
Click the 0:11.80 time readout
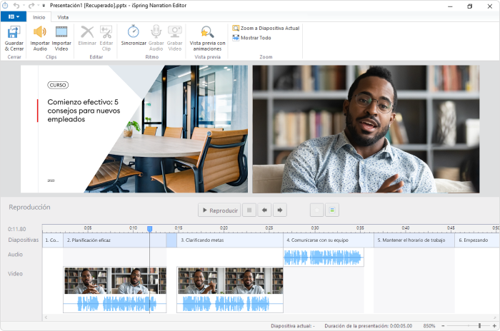[x=17, y=229]
